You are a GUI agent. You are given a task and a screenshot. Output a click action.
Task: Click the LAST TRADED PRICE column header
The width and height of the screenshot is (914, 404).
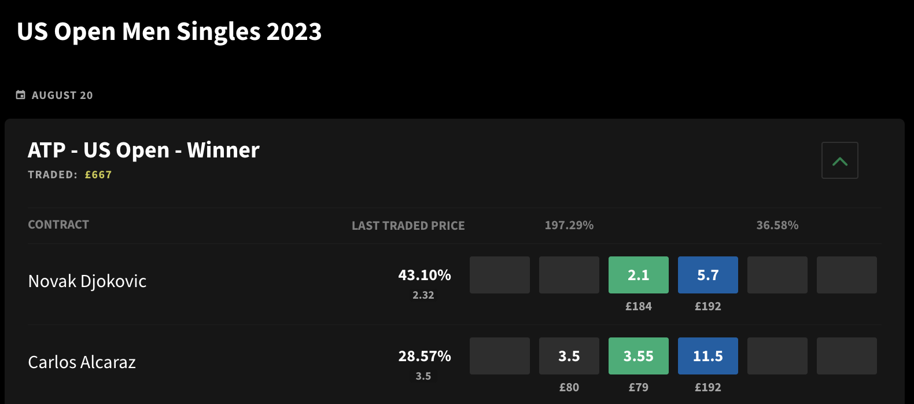(x=408, y=226)
